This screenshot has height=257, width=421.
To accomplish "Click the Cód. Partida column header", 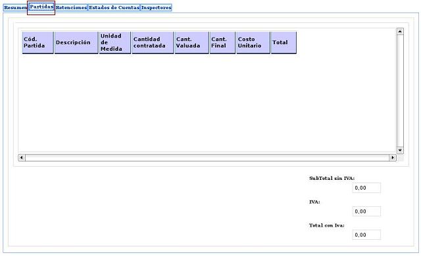I will (38, 42).
